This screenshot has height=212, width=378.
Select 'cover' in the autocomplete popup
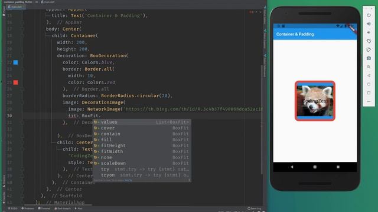point(142,128)
